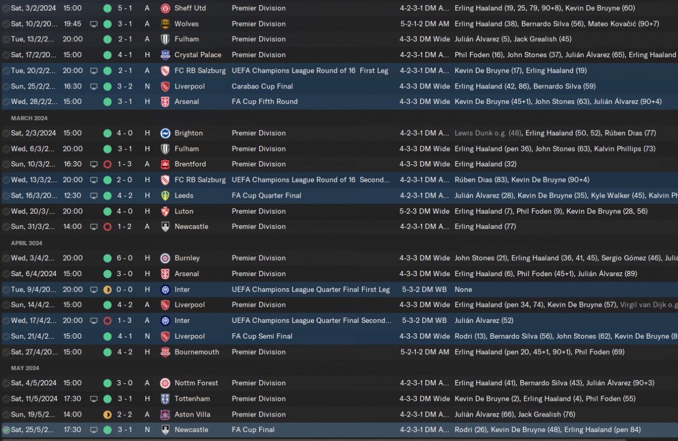Click Inter's badge in Quarter Final First Leg row
Image resolution: width=678 pixels, height=441 pixels.
point(165,289)
